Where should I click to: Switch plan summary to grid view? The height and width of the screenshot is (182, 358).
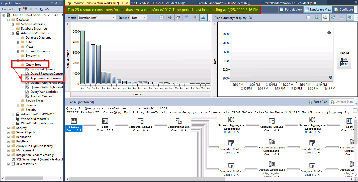[341, 18]
